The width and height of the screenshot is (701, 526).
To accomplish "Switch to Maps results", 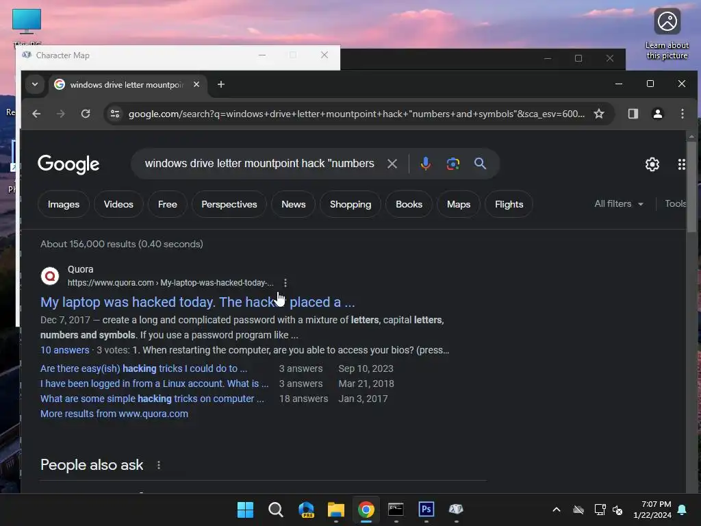I will point(459,204).
